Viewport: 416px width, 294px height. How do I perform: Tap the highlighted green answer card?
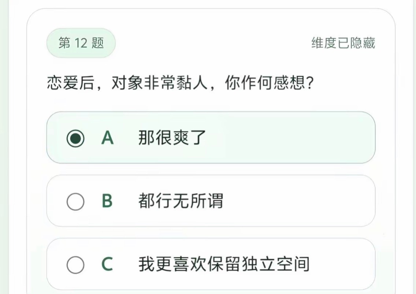click(x=211, y=138)
